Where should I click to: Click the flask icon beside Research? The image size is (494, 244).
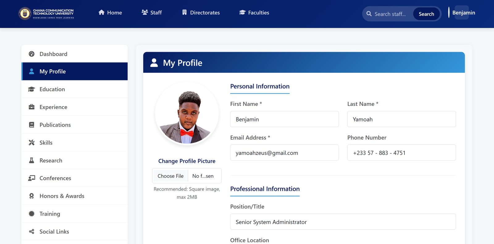click(x=31, y=161)
